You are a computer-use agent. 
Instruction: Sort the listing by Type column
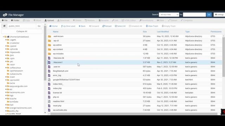(x=187, y=32)
